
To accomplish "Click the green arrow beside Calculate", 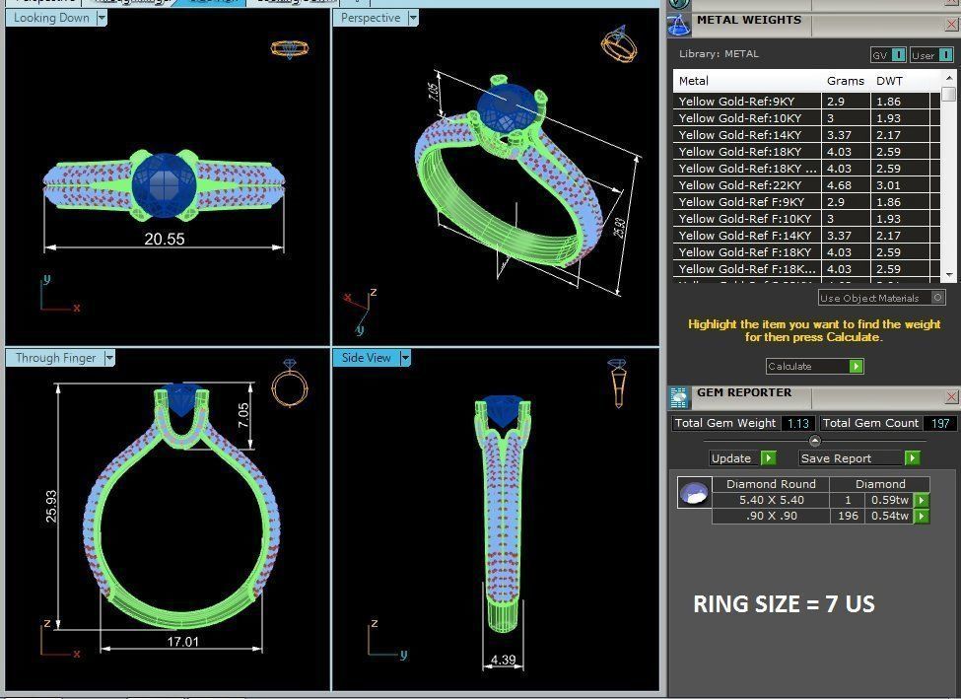I will (x=857, y=366).
